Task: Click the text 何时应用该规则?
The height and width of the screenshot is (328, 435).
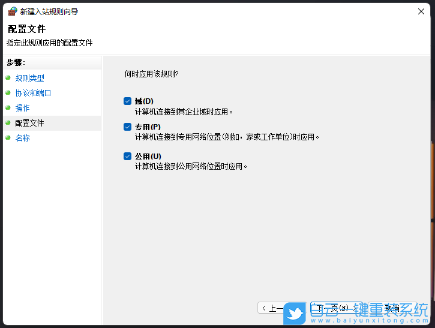Action: (151, 74)
